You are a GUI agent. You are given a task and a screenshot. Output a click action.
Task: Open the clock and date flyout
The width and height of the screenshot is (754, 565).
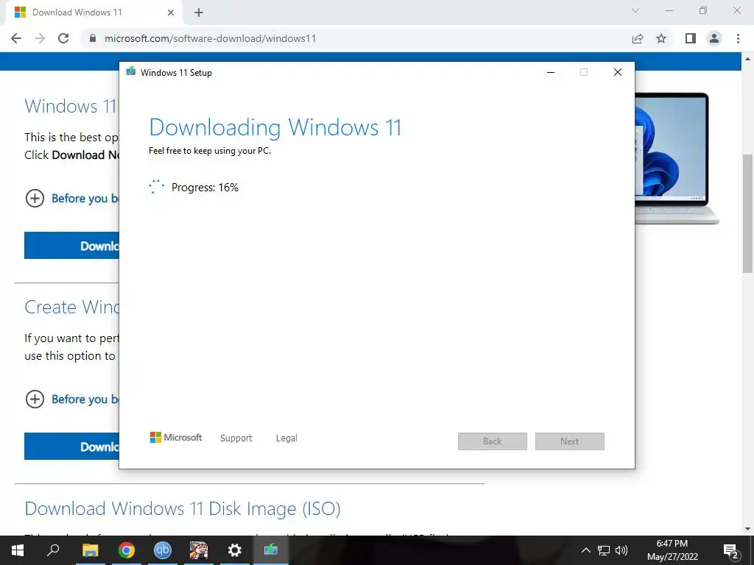click(x=672, y=550)
